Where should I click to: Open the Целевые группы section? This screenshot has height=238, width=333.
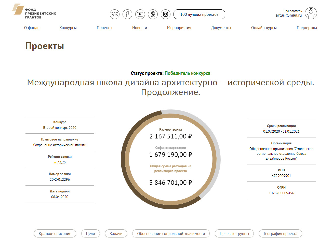point(234,234)
